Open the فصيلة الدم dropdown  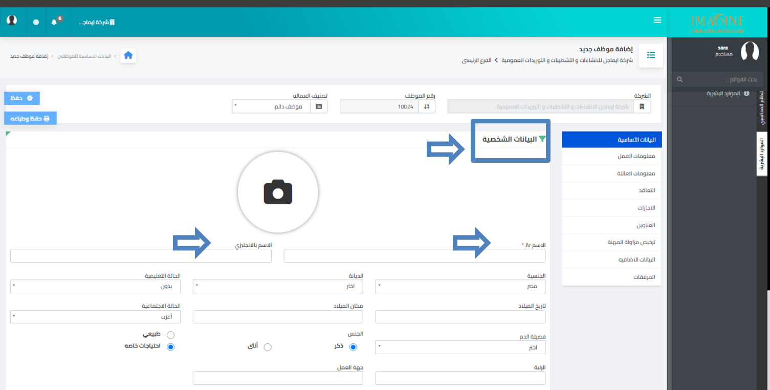[460, 348]
